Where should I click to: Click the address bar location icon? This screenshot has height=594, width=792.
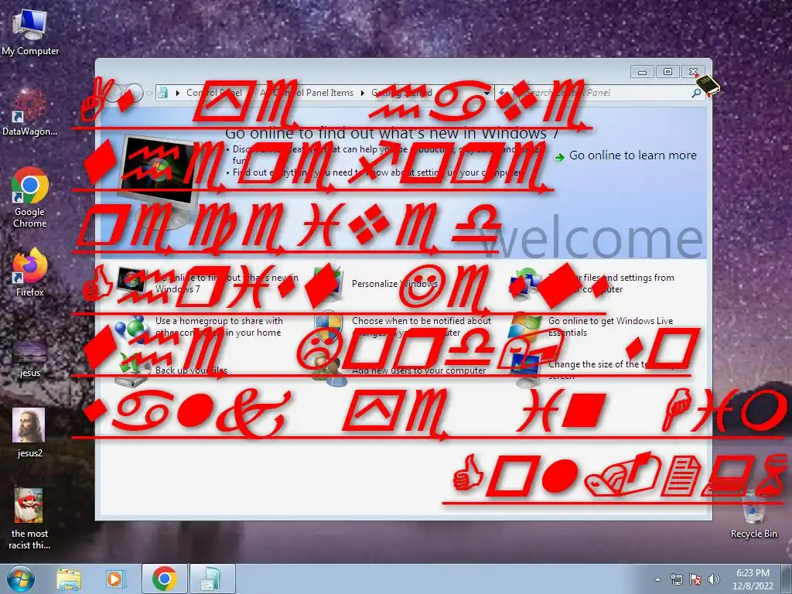point(163,93)
